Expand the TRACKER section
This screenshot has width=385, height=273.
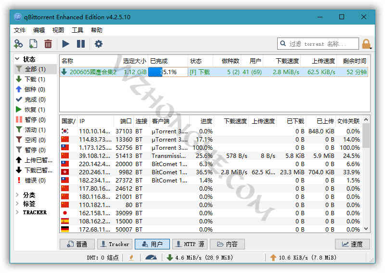click(x=17, y=212)
